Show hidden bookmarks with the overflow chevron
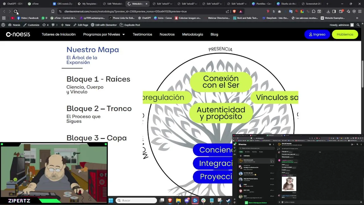The height and width of the screenshot is (205, 364). [357, 18]
